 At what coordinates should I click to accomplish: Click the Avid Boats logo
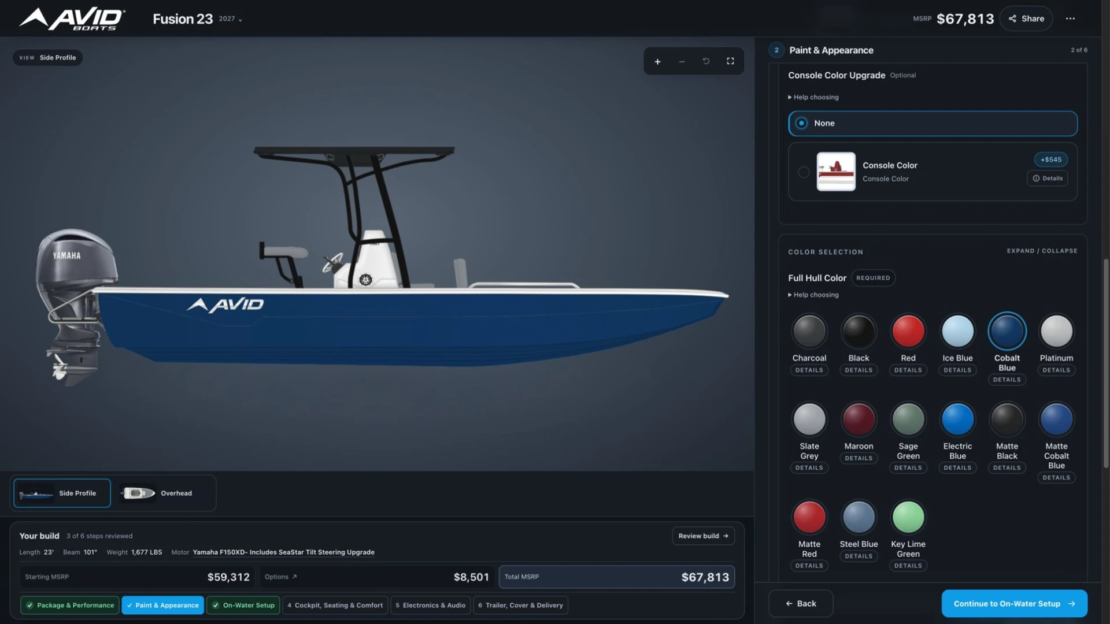coord(72,18)
